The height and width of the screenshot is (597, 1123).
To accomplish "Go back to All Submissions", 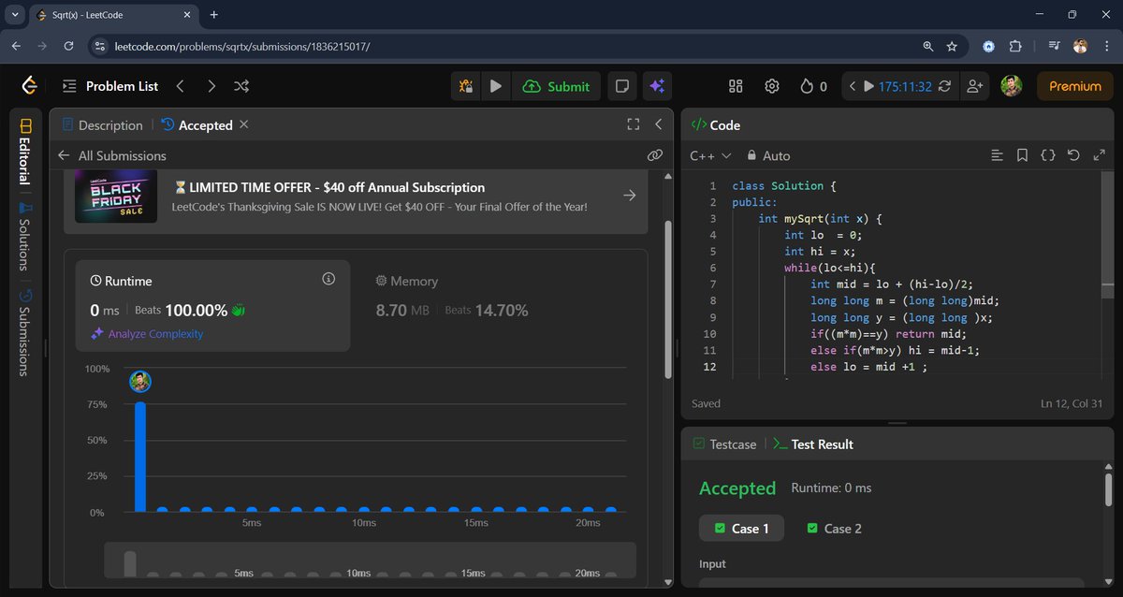I will coord(111,155).
